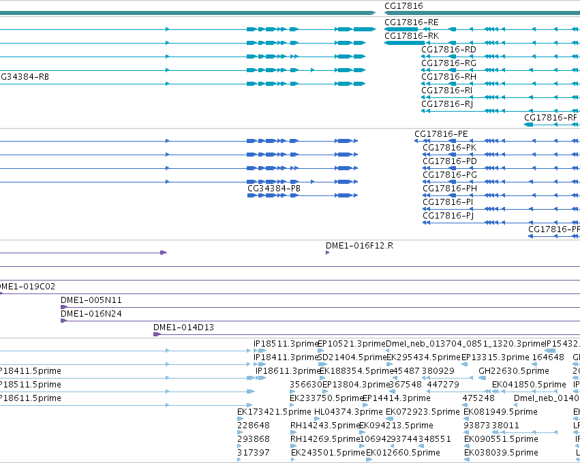Select the CG17816-RH transcript label

tap(448, 77)
